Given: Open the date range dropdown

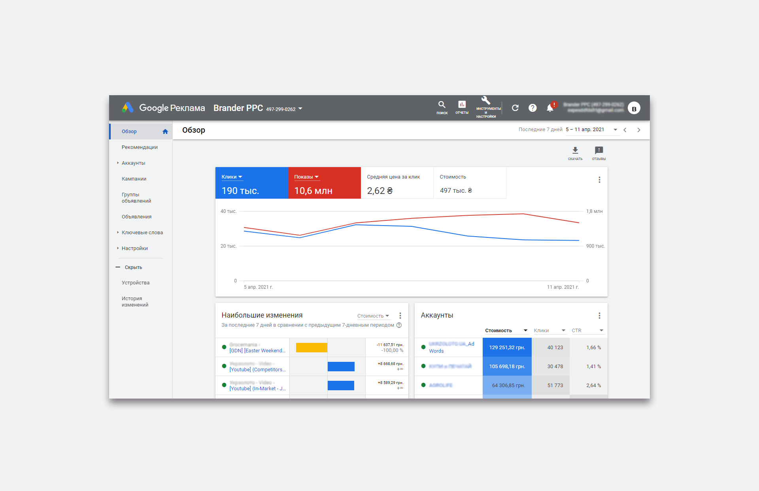Looking at the screenshot, I should click(x=615, y=130).
